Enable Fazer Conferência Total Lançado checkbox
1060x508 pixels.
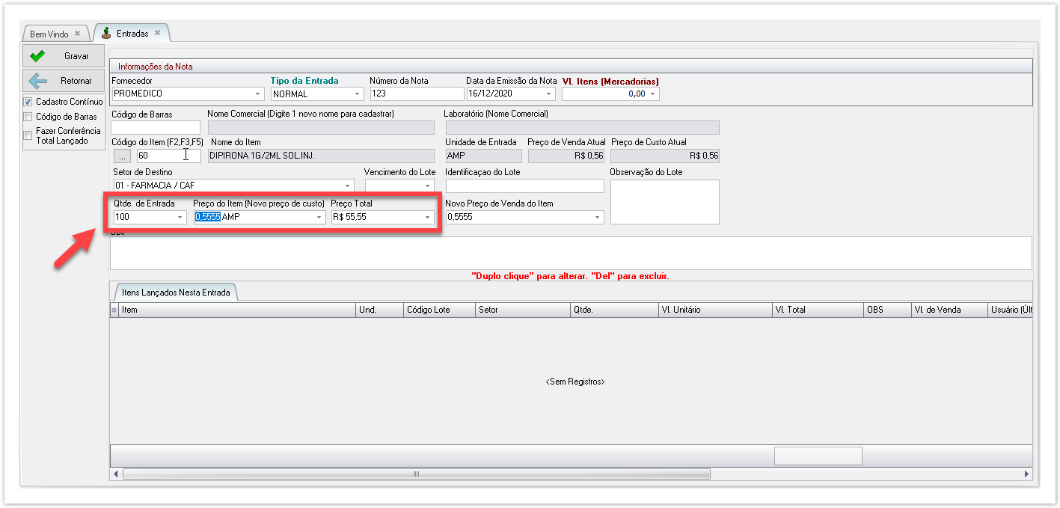[28, 135]
